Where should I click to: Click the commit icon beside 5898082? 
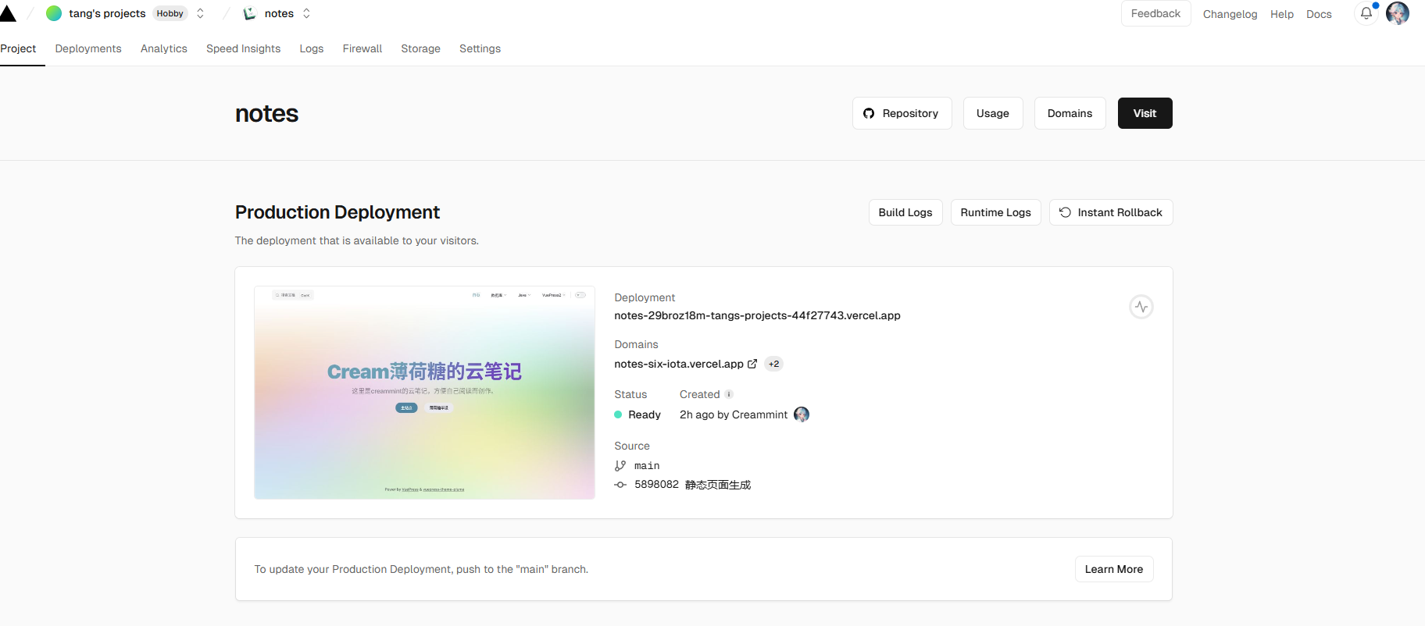[620, 485]
